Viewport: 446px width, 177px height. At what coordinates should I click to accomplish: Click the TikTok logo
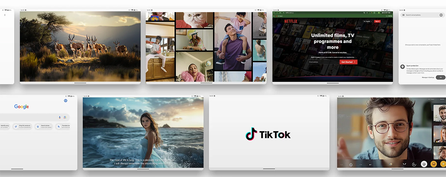click(x=268, y=134)
